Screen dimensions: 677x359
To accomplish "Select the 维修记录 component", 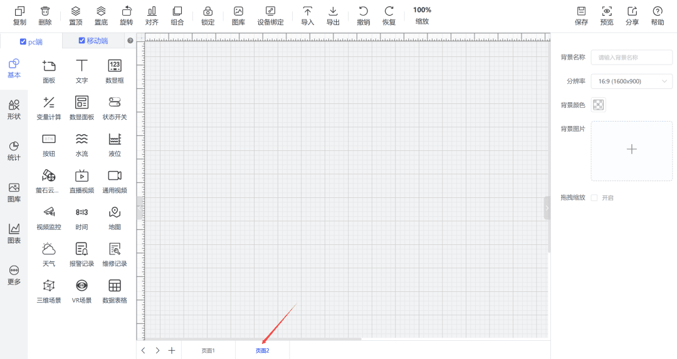I will pos(115,254).
